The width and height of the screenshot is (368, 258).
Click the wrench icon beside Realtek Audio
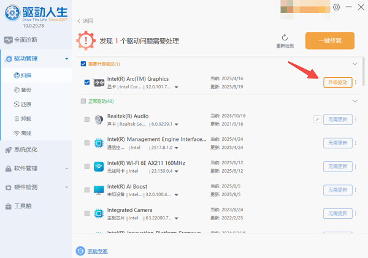(317, 119)
